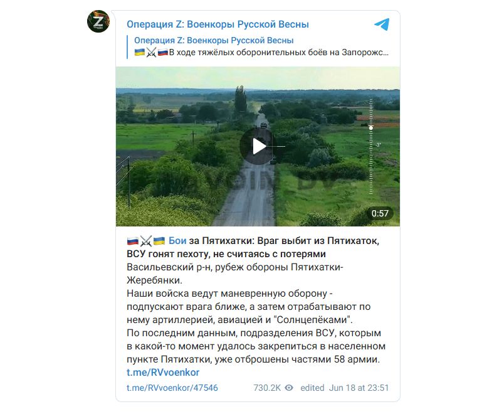487x414 pixels.
Task: Click the channel's Z avatar image
Action: (x=98, y=21)
